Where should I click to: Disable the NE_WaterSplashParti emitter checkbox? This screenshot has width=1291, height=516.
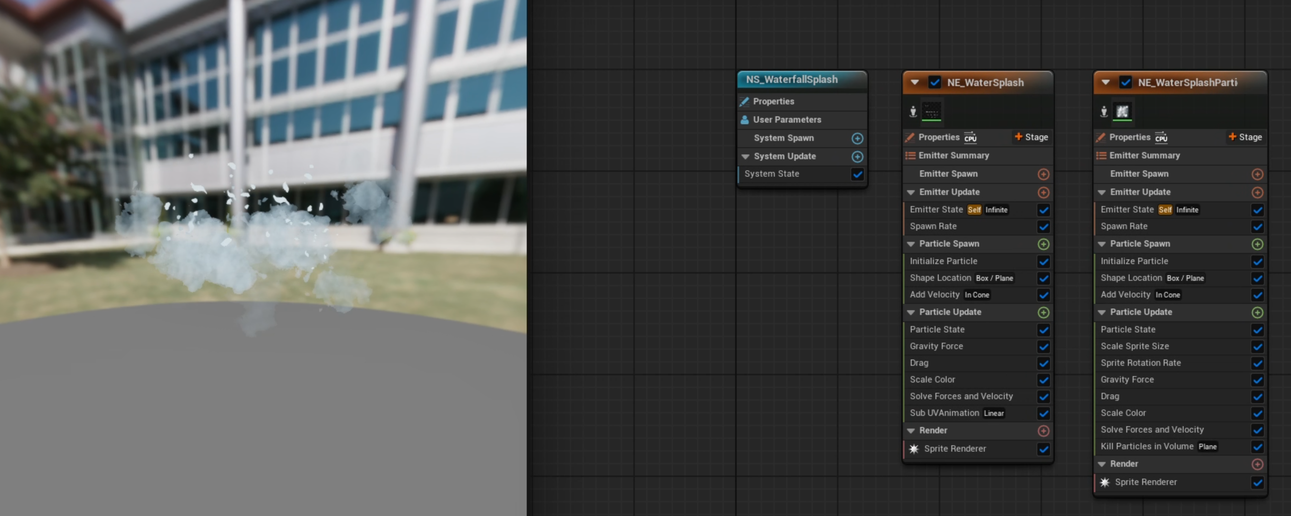point(1126,83)
